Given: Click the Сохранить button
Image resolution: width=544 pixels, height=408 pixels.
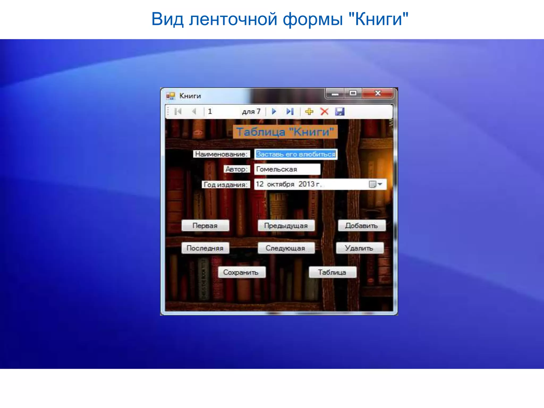Looking at the screenshot, I should (x=241, y=272).
